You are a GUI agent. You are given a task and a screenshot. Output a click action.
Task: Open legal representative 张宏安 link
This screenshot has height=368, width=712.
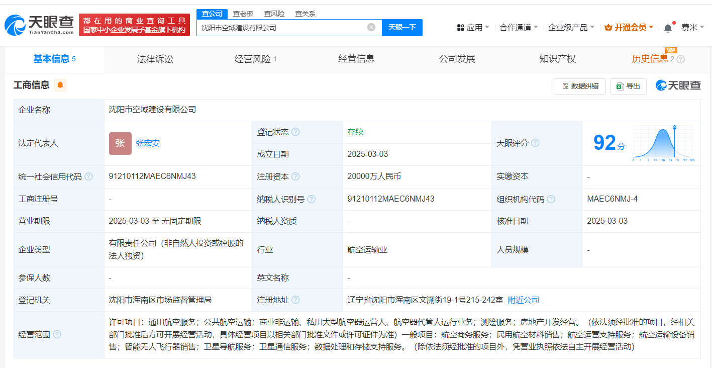coord(148,143)
